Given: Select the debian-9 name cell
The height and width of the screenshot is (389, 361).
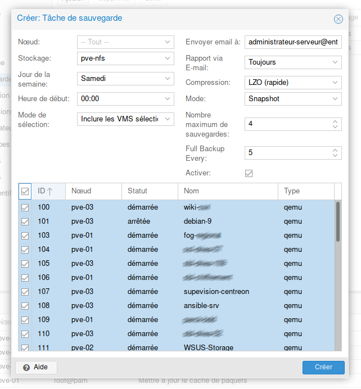Looking at the screenshot, I should pyautogui.click(x=197, y=221).
